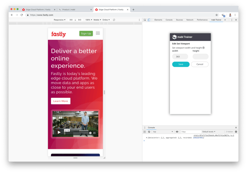Toggle video fullscreen icon
The image size is (247, 173).
95,133
